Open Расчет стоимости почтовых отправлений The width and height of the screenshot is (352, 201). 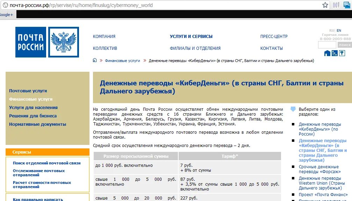(x=42, y=184)
